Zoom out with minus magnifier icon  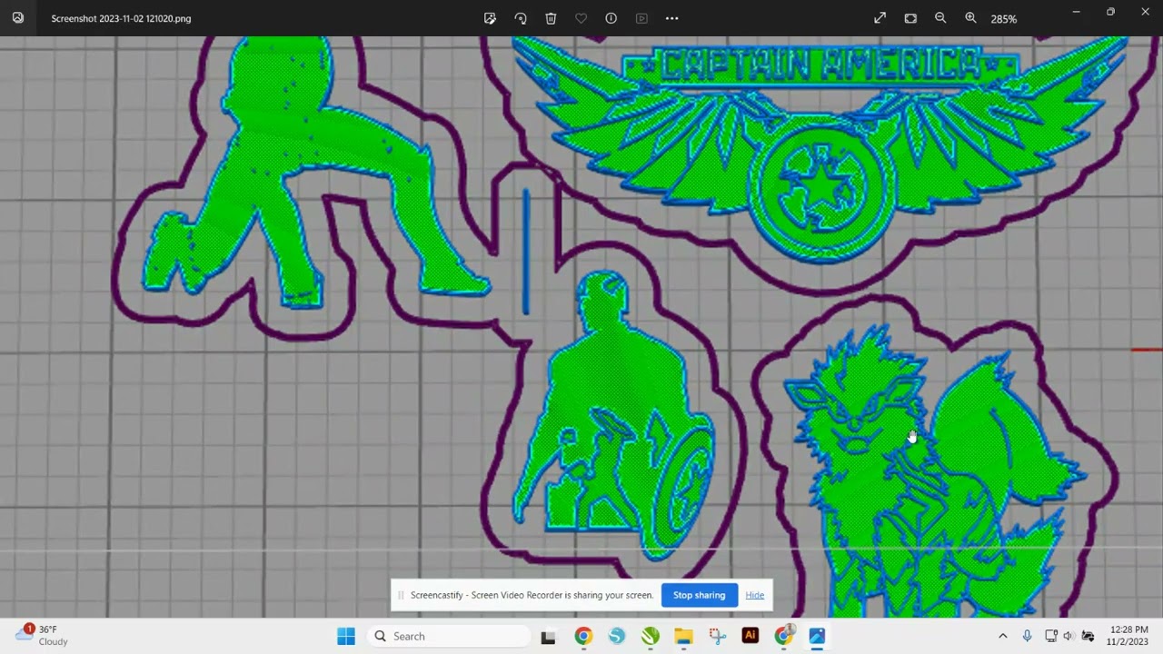940,18
